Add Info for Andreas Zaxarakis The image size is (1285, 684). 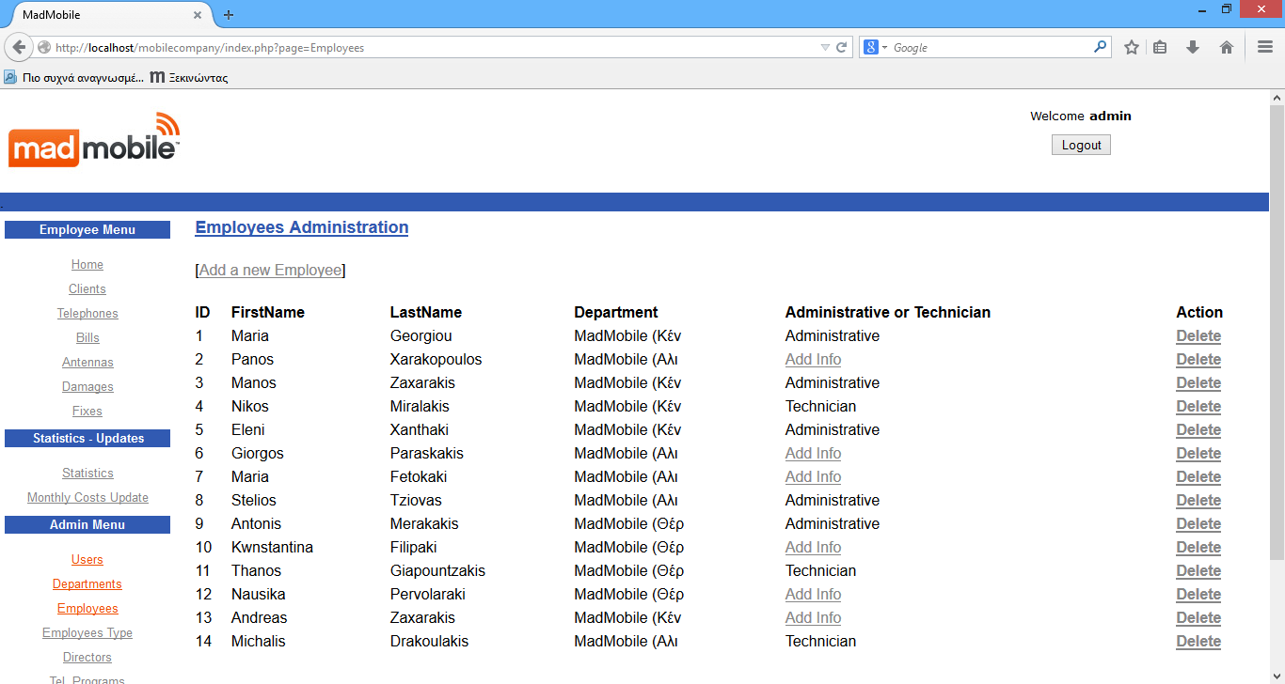coord(813,618)
